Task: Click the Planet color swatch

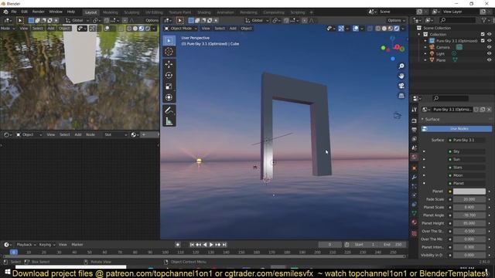Action: [x=469, y=192]
